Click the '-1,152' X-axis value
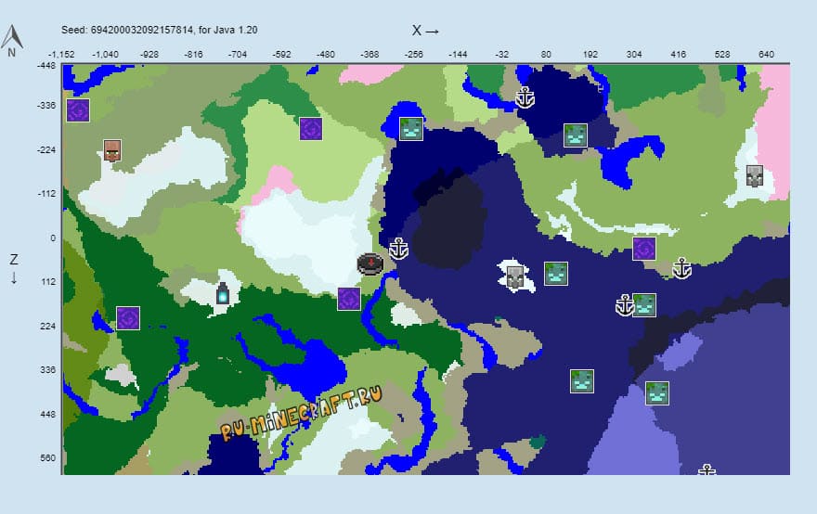 pyautogui.click(x=61, y=54)
